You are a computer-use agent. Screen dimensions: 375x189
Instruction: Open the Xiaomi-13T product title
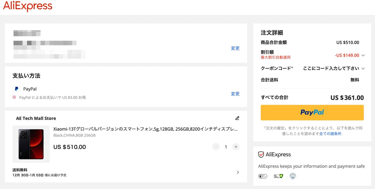click(x=145, y=129)
